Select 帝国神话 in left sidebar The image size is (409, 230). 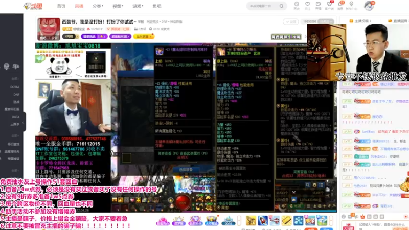[x=13, y=159]
